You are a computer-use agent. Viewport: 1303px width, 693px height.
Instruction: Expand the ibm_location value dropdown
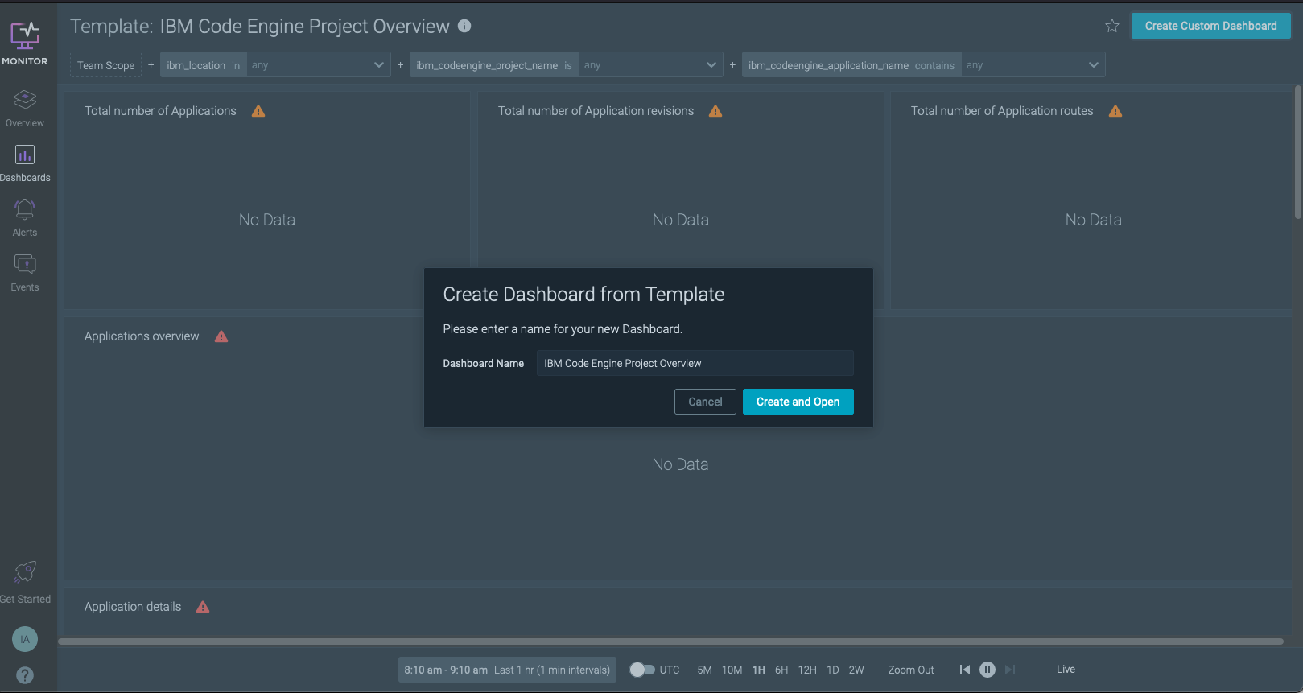tap(318, 65)
